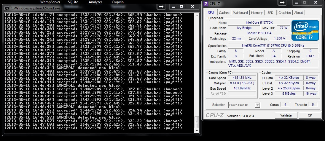Image resolution: width=325 pixels, height=141 pixels.
Task: Click the Package field Socket 1155 LGA
Action: click(259, 33)
